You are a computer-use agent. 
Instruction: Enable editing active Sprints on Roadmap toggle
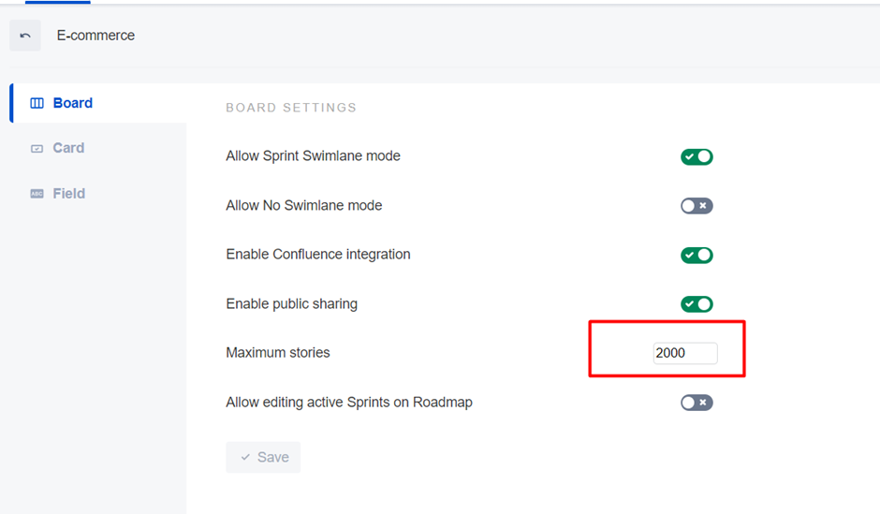pos(697,403)
